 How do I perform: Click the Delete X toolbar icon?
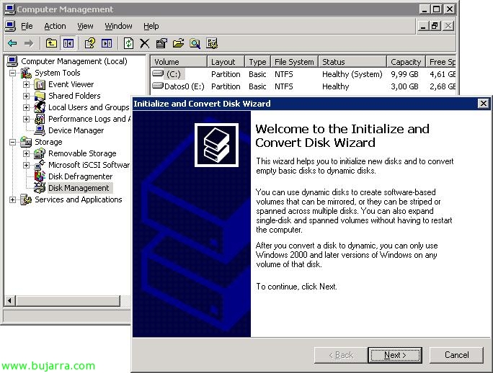coord(144,43)
